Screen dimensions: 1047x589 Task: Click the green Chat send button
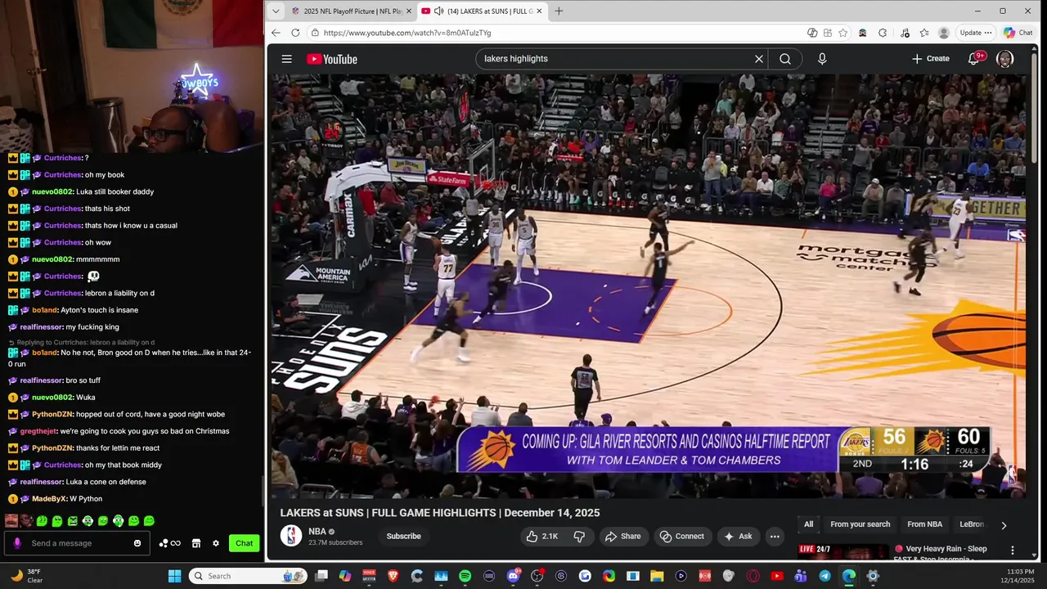coord(244,543)
